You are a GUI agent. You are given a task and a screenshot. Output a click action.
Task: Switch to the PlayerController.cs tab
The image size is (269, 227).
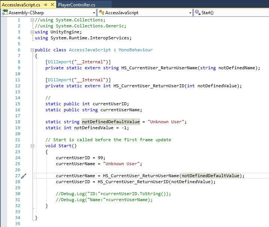point(77,5)
